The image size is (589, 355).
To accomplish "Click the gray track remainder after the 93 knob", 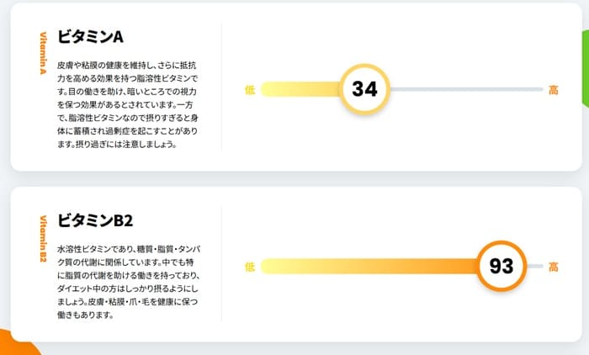I will [x=535, y=266].
